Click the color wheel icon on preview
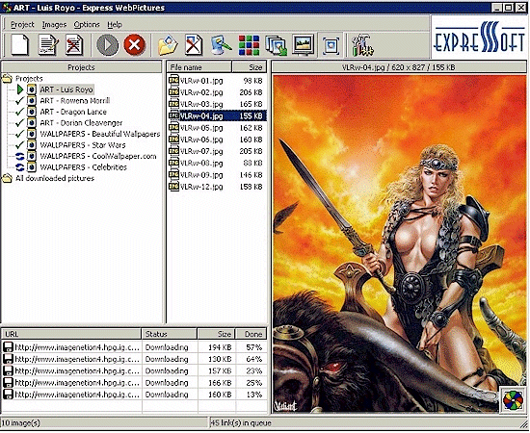The image size is (530, 433). 513,400
